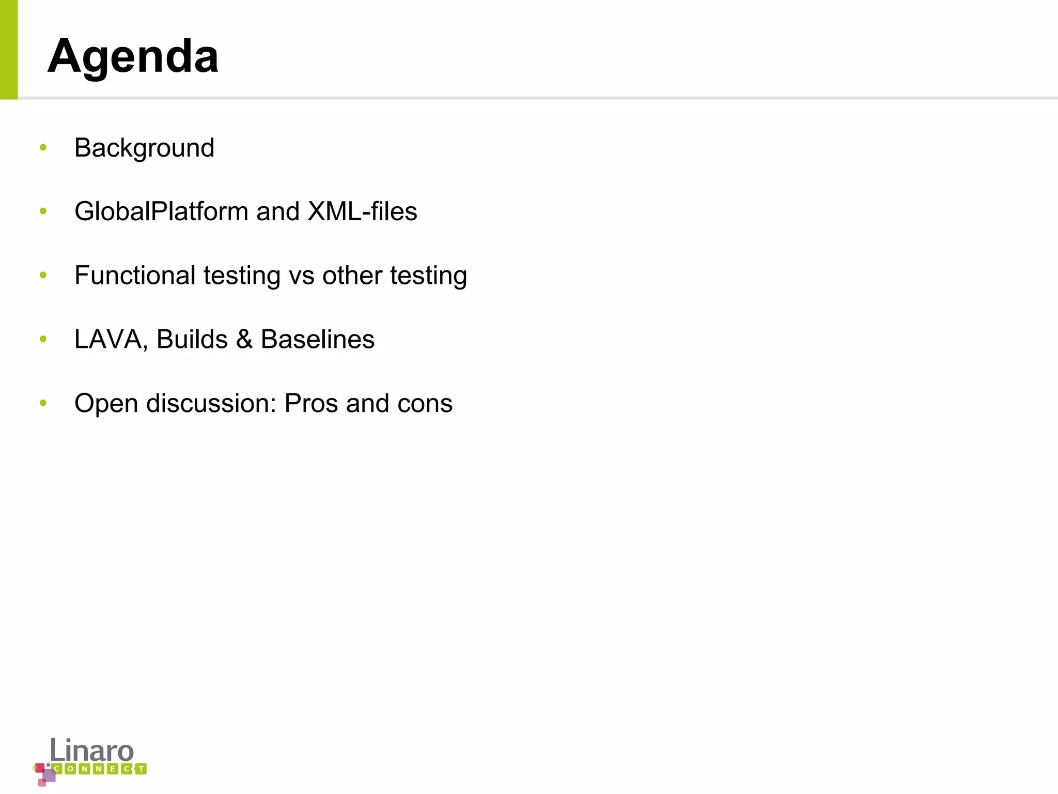Click the bullet dot before Open discussion
The width and height of the screenshot is (1058, 794).
(43, 403)
